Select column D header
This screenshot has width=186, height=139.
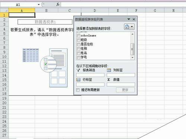(95, 10)
